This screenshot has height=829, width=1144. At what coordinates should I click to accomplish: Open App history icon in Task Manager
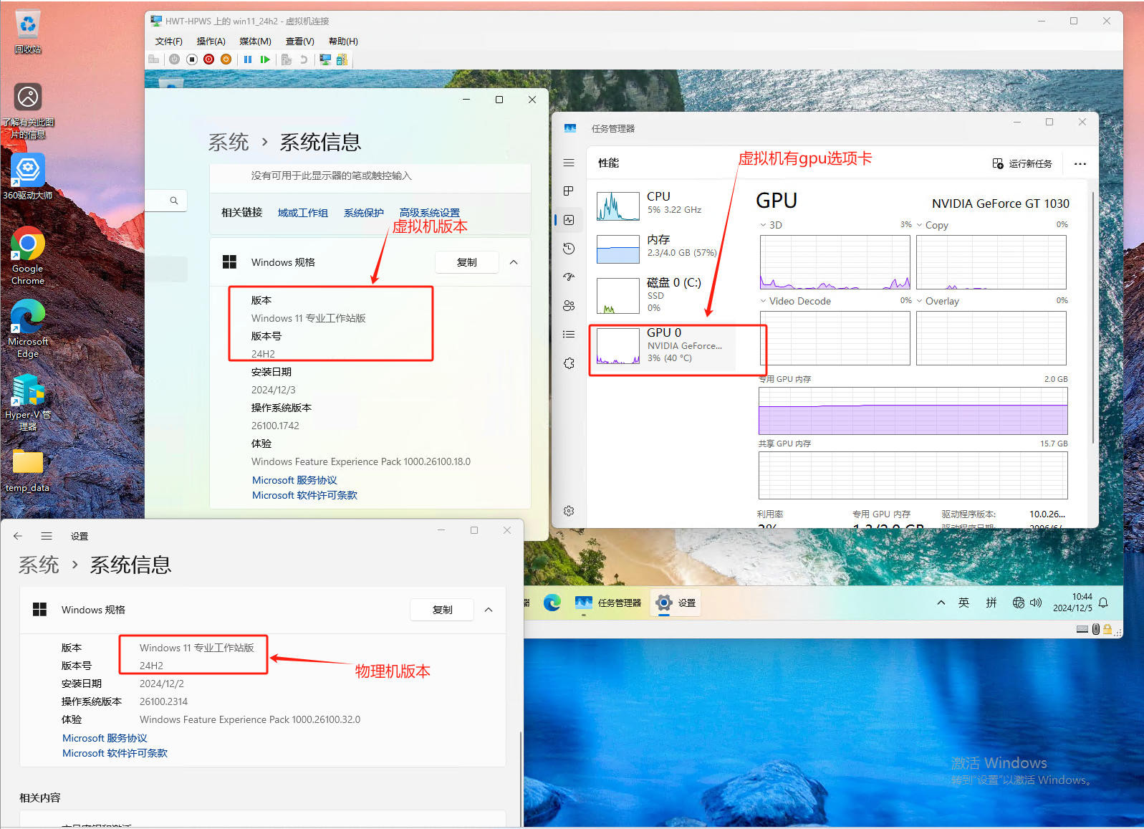pos(569,249)
